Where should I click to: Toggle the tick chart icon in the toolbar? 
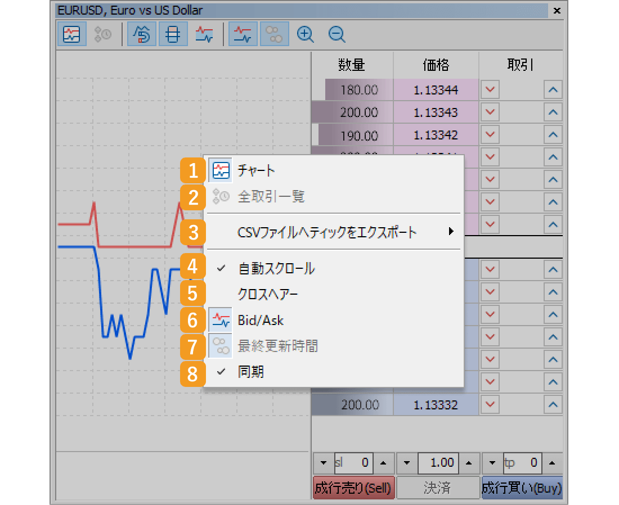pos(71,34)
